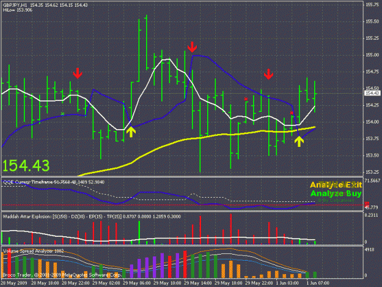Click the 71.5667 QQE scale value

click(372, 181)
